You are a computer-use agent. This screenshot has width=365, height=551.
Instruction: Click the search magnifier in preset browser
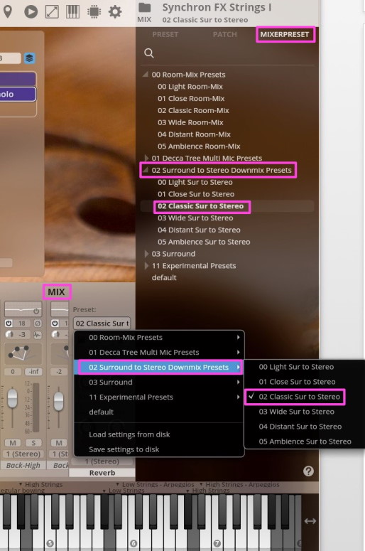[x=149, y=53]
